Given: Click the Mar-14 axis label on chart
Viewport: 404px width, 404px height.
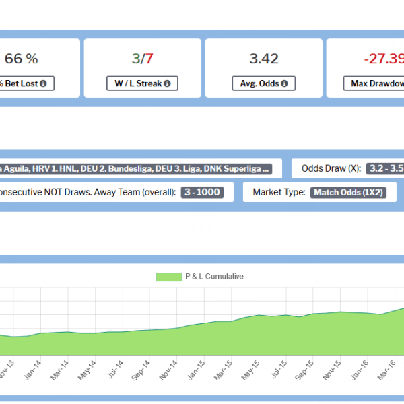Looking at the screenshot, I should click(60, 370).
